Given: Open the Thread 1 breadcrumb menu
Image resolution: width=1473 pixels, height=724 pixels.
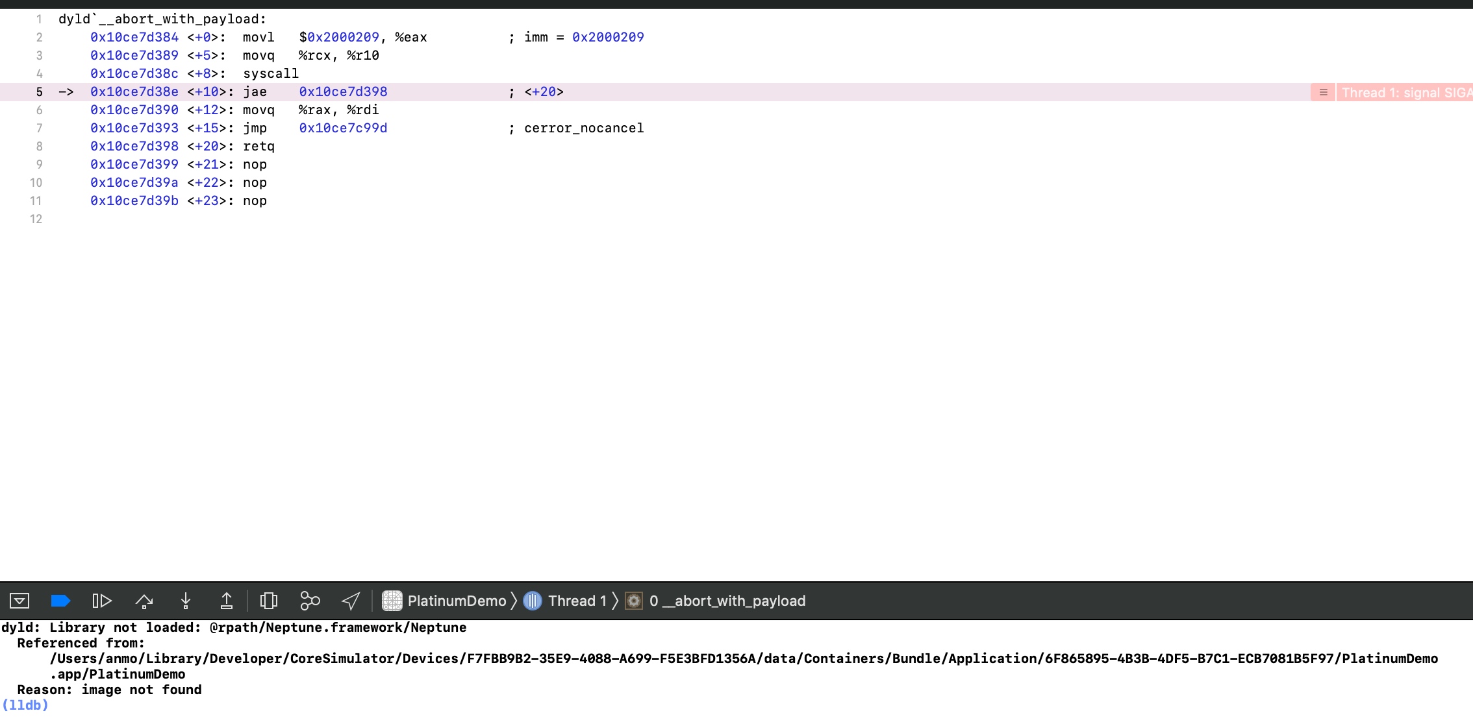Looking at the screenshot, I should (x=576, y=601).
